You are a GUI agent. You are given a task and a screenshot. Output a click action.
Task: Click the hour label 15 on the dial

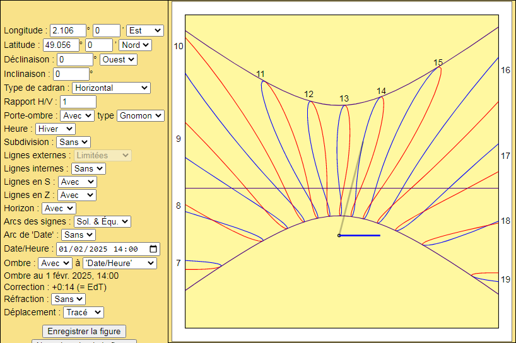[438, 62]
